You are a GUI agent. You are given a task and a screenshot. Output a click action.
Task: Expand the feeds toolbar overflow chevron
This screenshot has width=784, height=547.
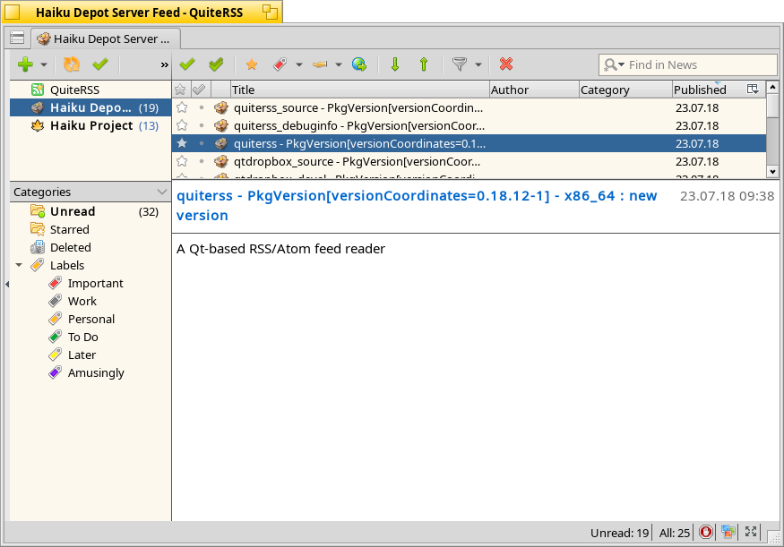click(x=164, y=65)
